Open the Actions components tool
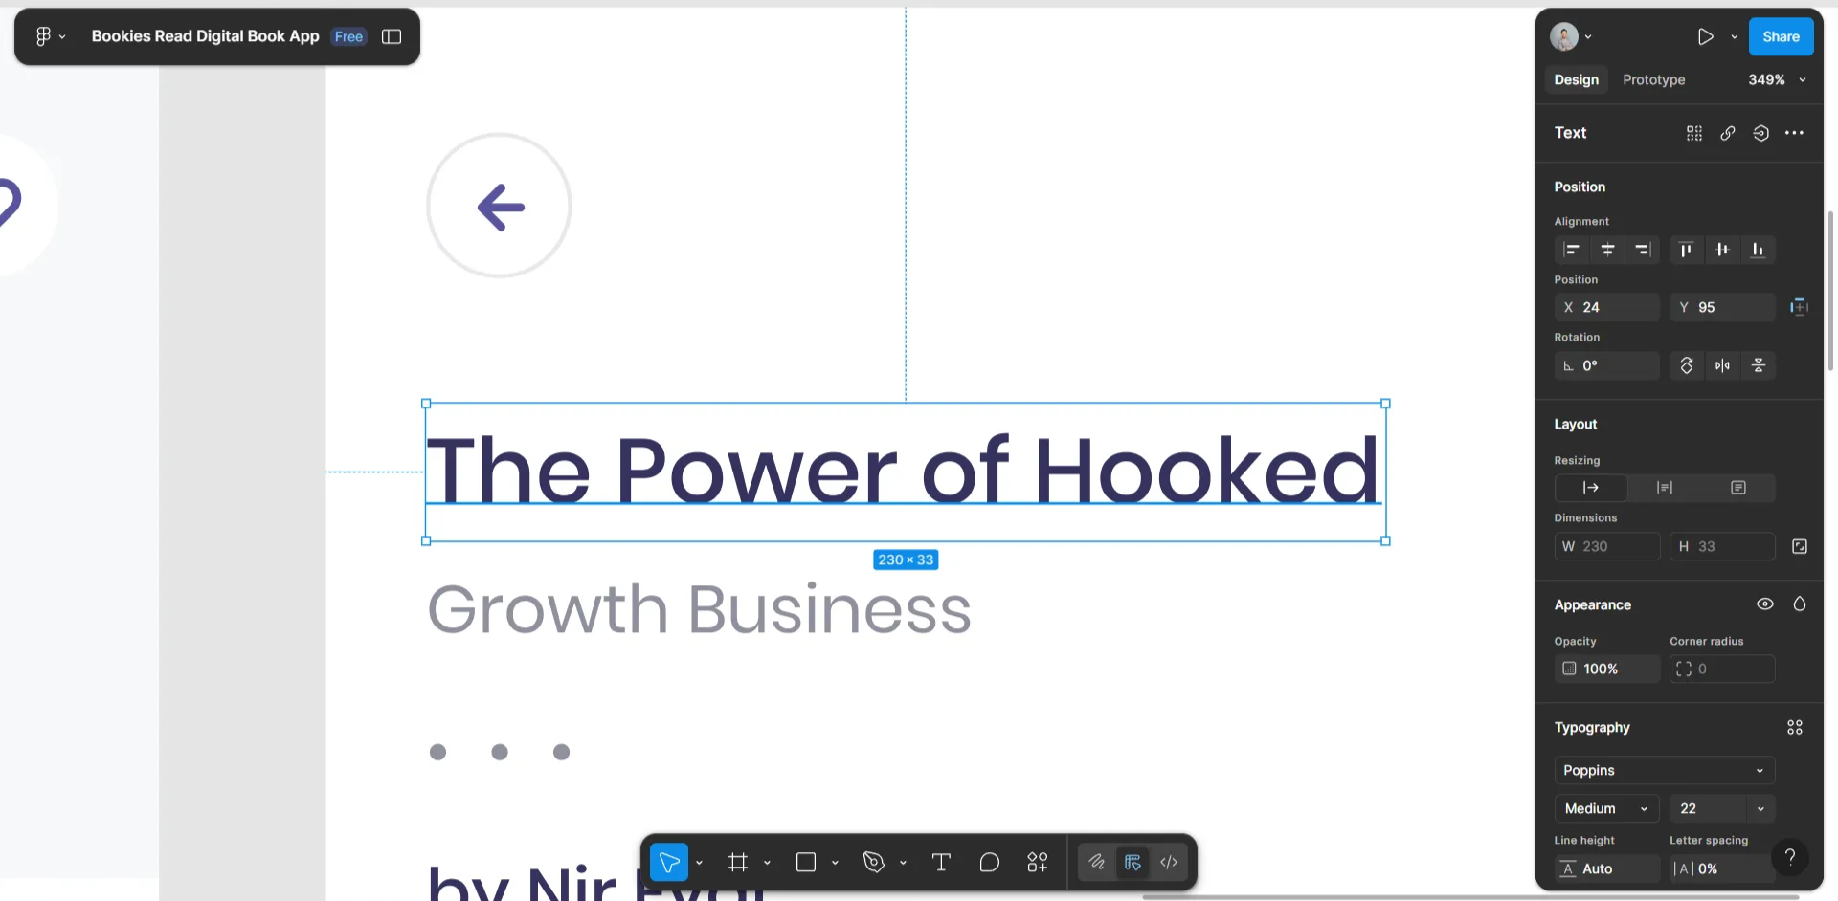1838x901 pixels. 1038,862
